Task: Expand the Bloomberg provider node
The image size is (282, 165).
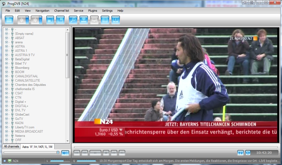Action: pyautogui.click(x=6, y=68)
